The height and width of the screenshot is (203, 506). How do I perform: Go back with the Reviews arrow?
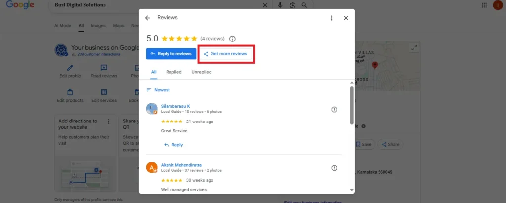147,18
